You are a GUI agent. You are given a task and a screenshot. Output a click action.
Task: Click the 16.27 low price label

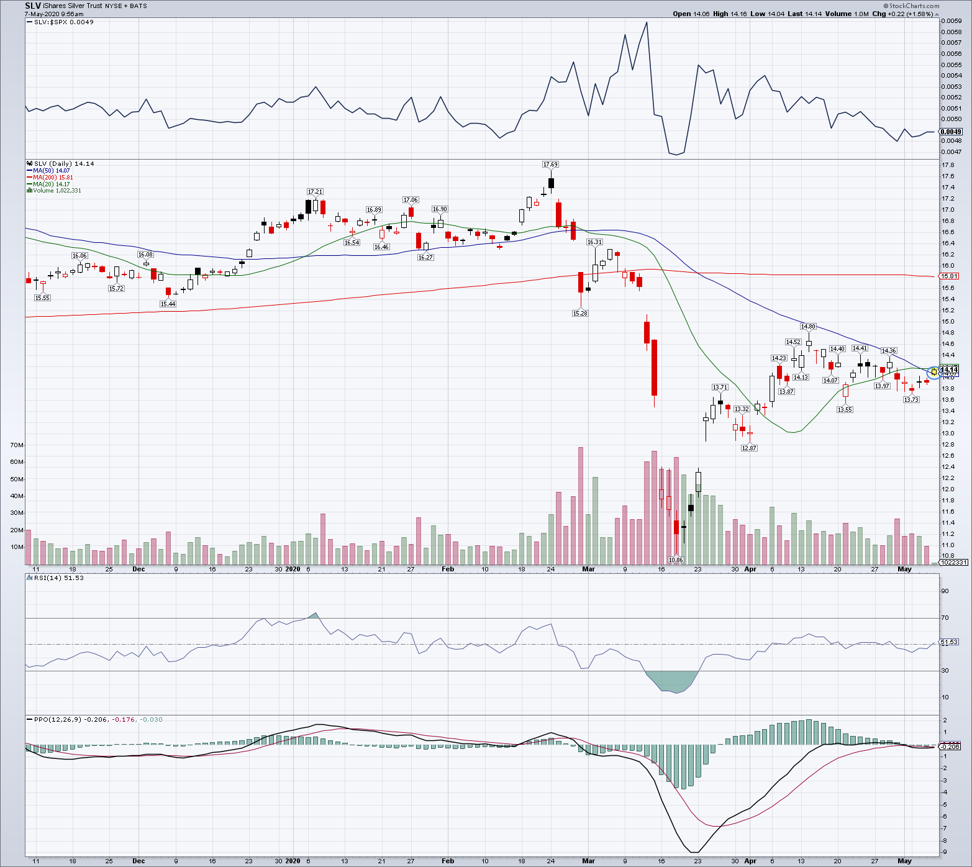425,257
